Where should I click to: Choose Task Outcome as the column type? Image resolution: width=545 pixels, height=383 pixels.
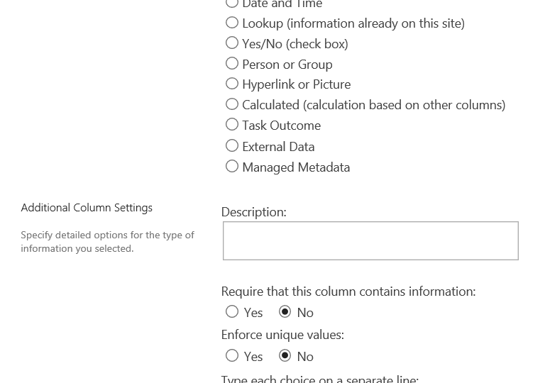pyautogui.click(x=232, y=125)
